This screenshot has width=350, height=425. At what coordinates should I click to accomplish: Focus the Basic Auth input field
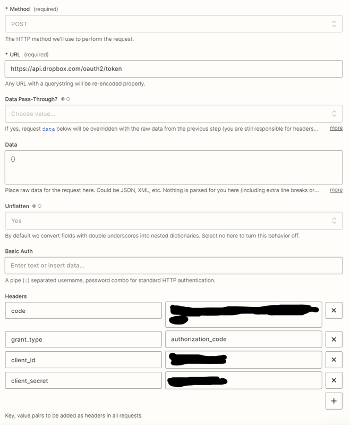[x=173, y=265]
